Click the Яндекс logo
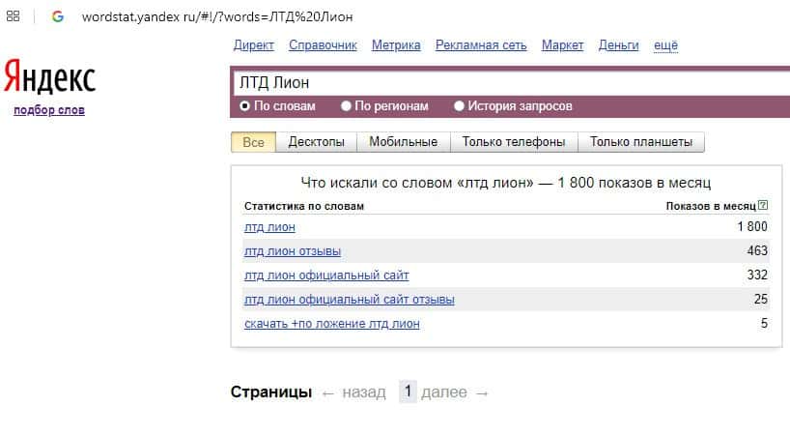The height and width of the screenshot is (435, 790). click(x=49, y=76)
